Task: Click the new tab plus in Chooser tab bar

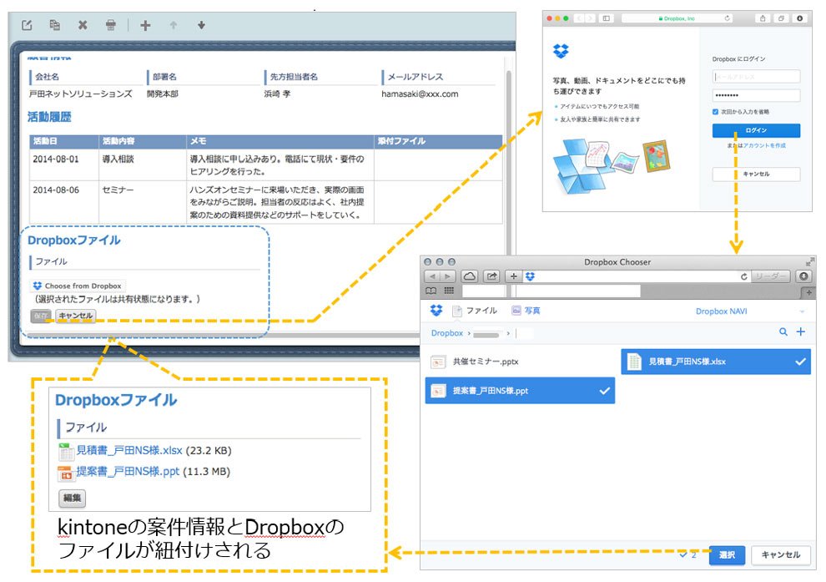Action: [x=808, y=291]
